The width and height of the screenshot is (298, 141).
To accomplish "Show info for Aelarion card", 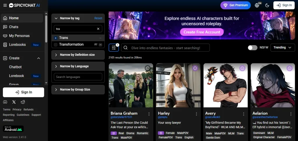I will 290,68.
